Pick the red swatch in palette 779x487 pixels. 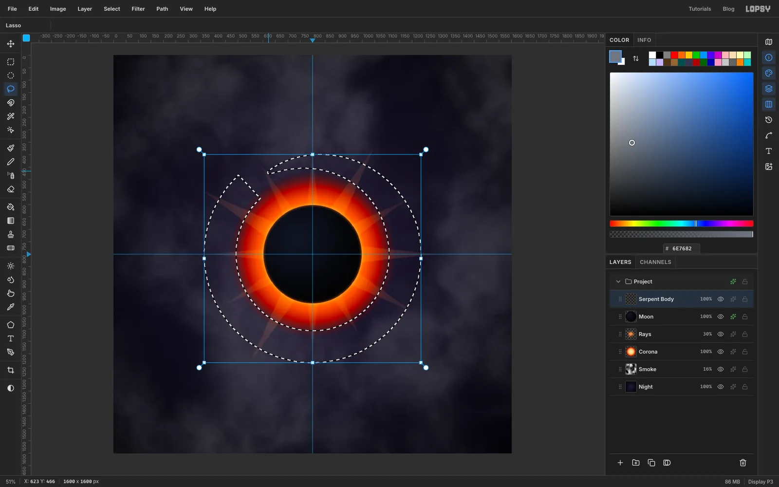coord(674,55)
